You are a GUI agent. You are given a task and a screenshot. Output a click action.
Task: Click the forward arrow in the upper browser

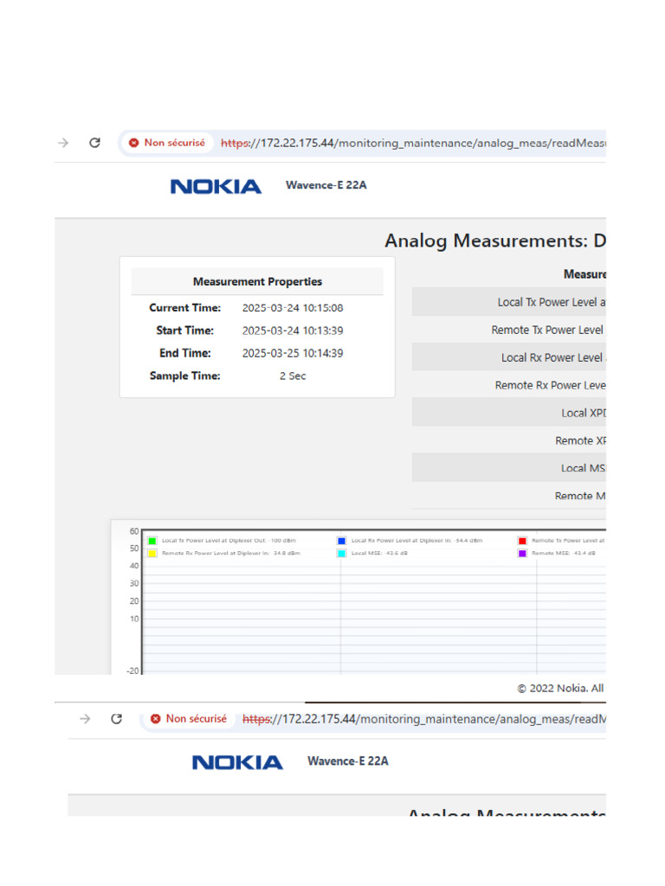[x=63, y=143]
